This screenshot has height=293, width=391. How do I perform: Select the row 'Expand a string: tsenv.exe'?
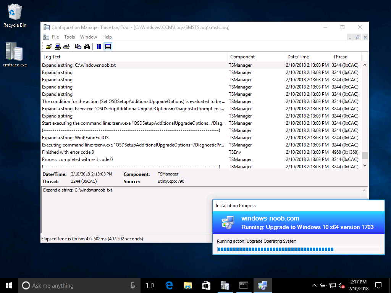click(x=201, y=109)
